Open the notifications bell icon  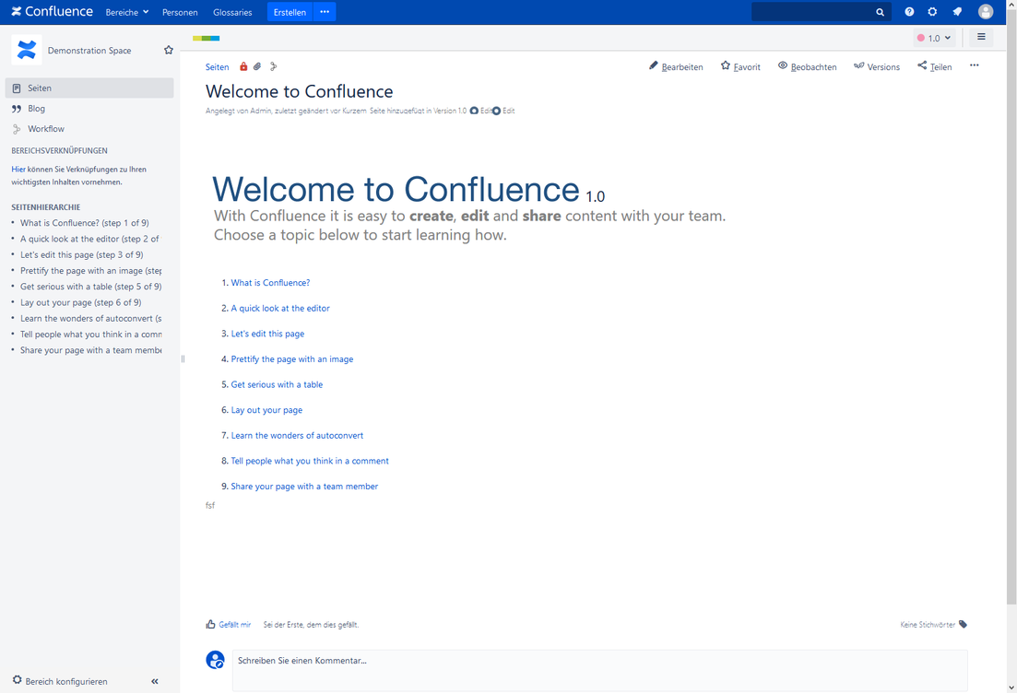957,12
